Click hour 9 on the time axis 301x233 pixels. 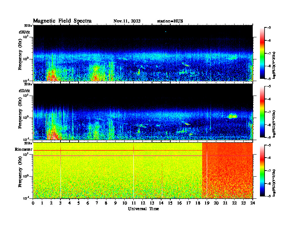point(116,203)
